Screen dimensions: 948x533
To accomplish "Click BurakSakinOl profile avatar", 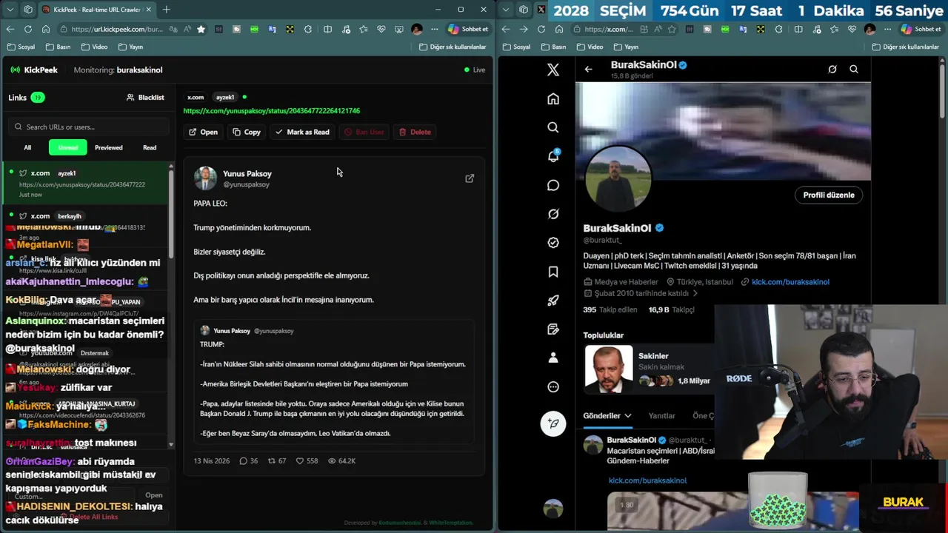I will pyautogui.click(x=618, y=178).
